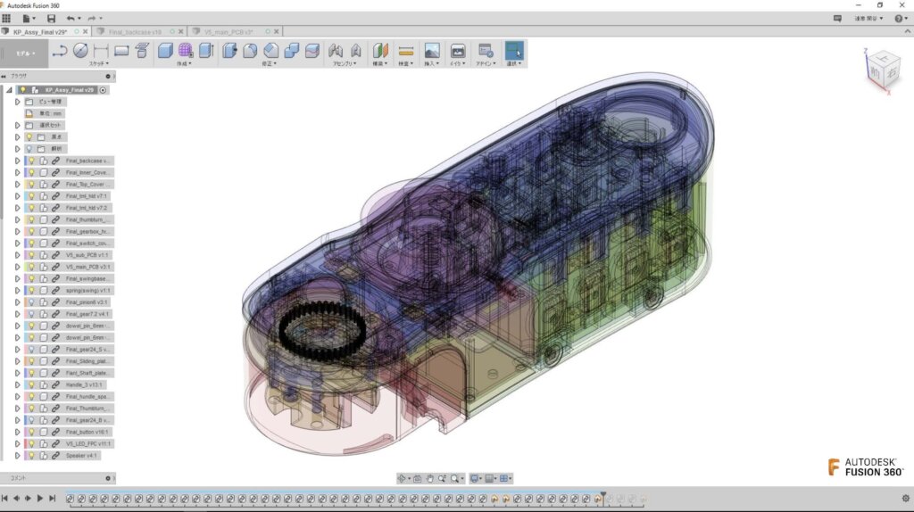Click the Construct plane icon
914x512 pixels.
pyautogui.click(x=380, y=51)
